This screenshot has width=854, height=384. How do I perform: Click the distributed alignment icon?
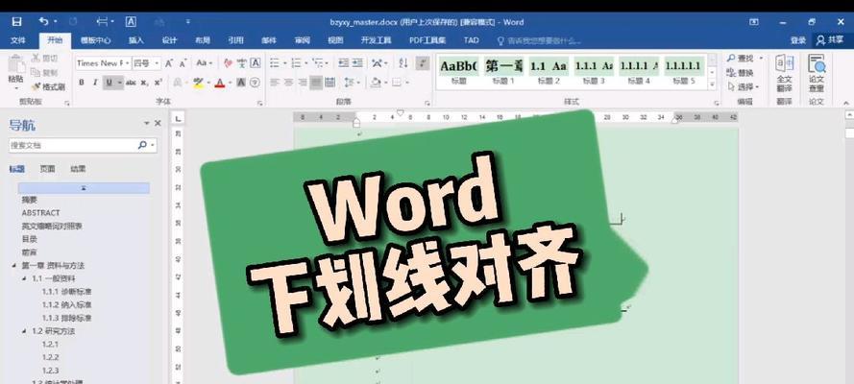(x=329, y=83)
